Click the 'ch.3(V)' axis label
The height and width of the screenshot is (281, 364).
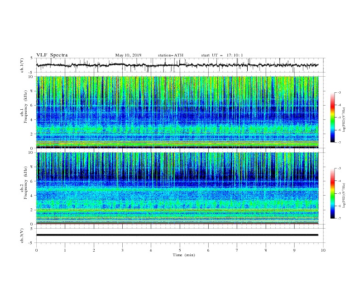[x=22, y=236]
